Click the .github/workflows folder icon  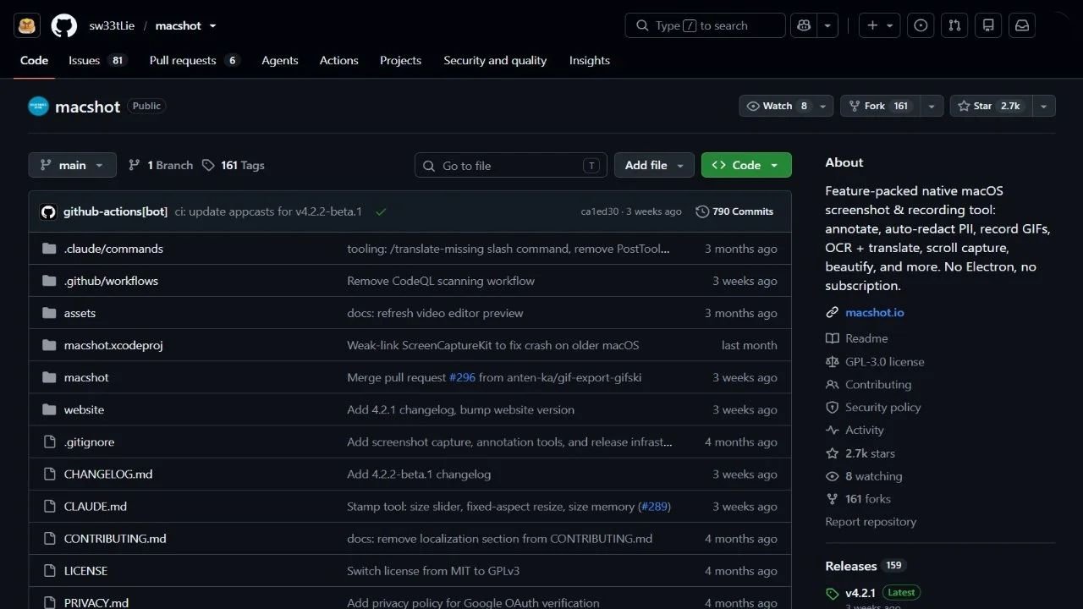tap(49, 281)
